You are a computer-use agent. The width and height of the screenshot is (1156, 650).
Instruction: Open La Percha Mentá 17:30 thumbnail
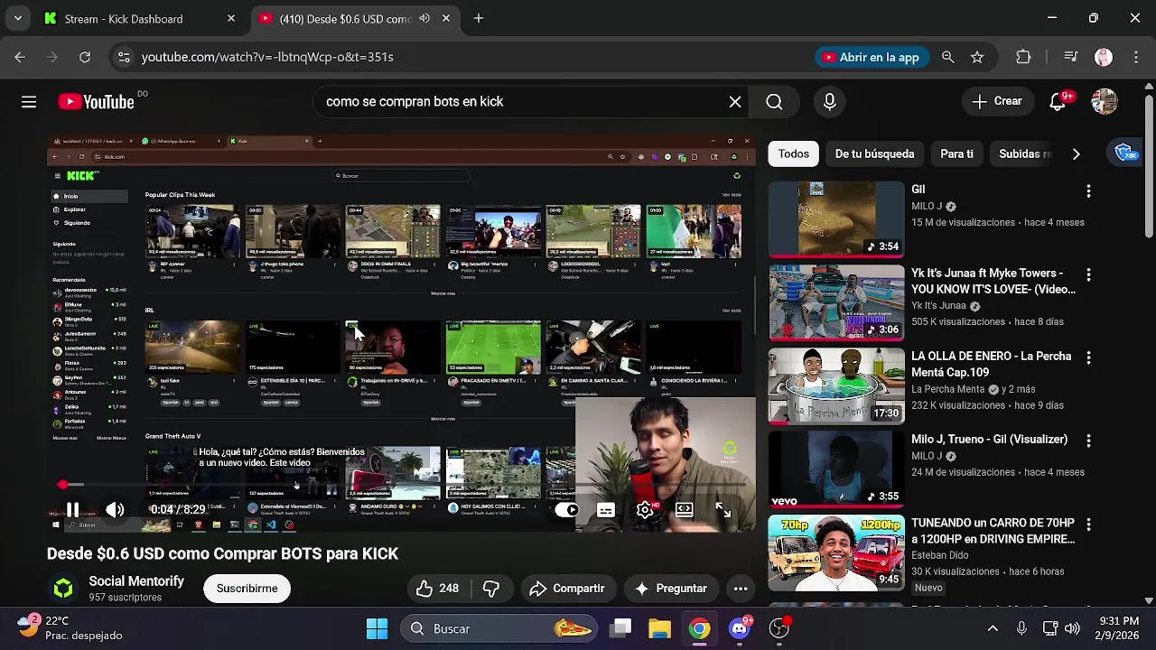tap(836, 385)
